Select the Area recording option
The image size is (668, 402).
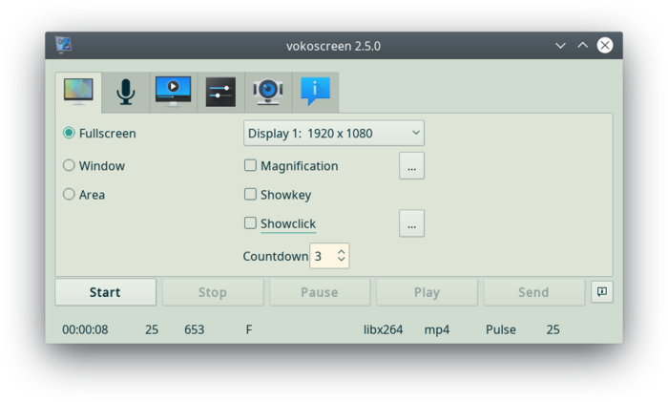69,195
